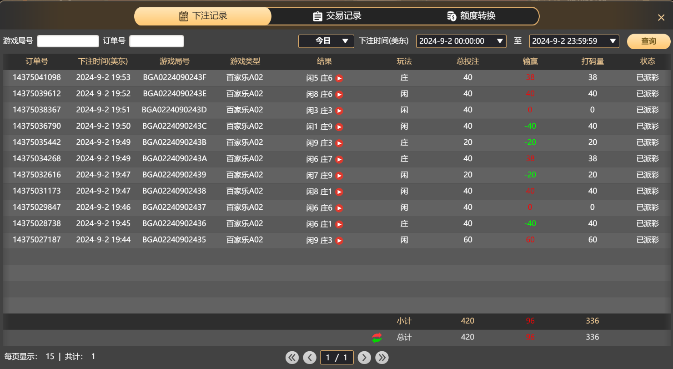Screen dimensions: 673x369
Task: Open the end time dropdown 2024-9-2 23:59:59
Action: 574,41
